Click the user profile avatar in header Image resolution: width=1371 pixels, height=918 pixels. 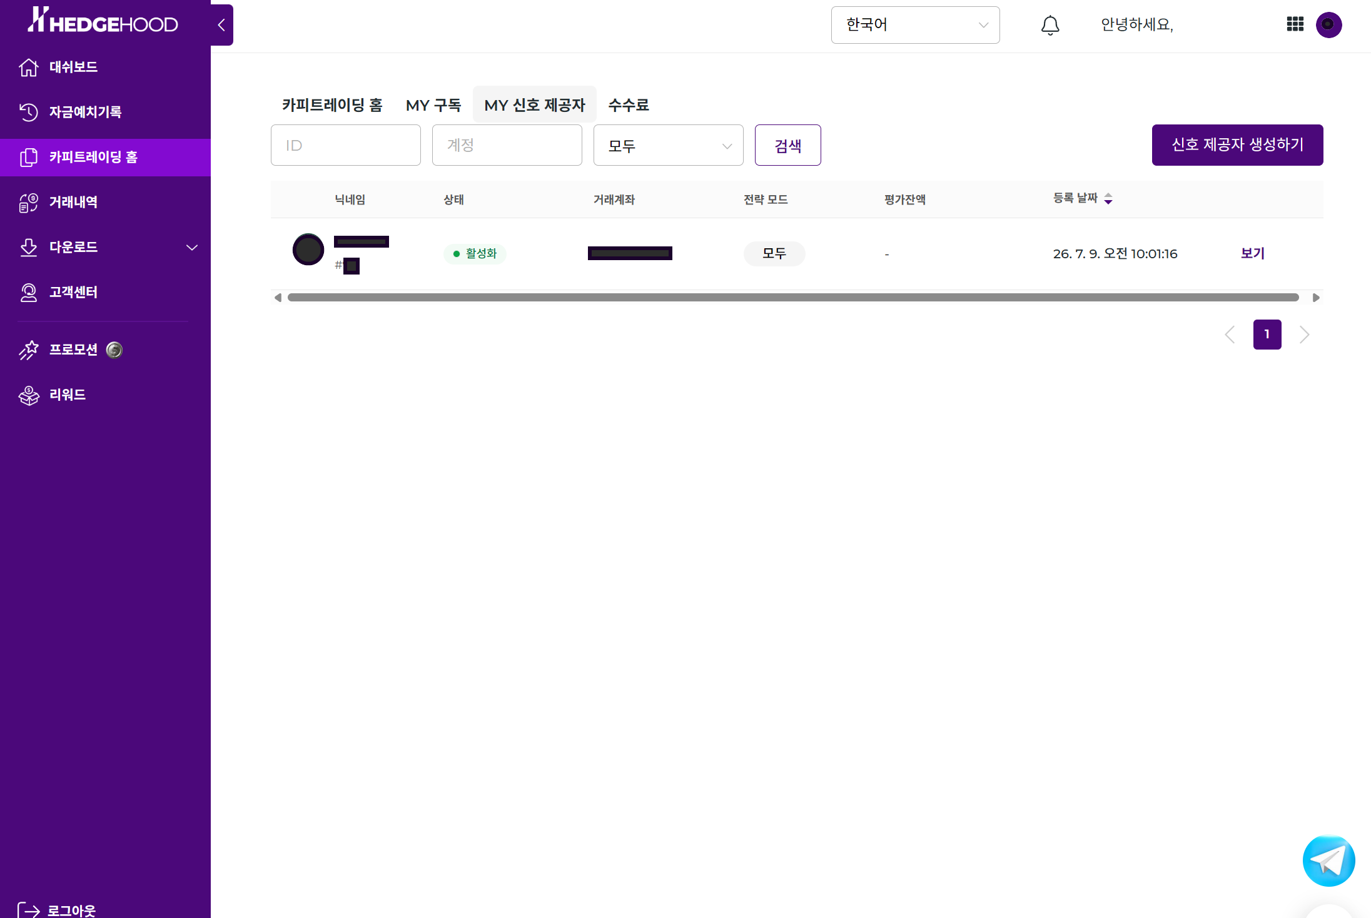click(1328, 25)
